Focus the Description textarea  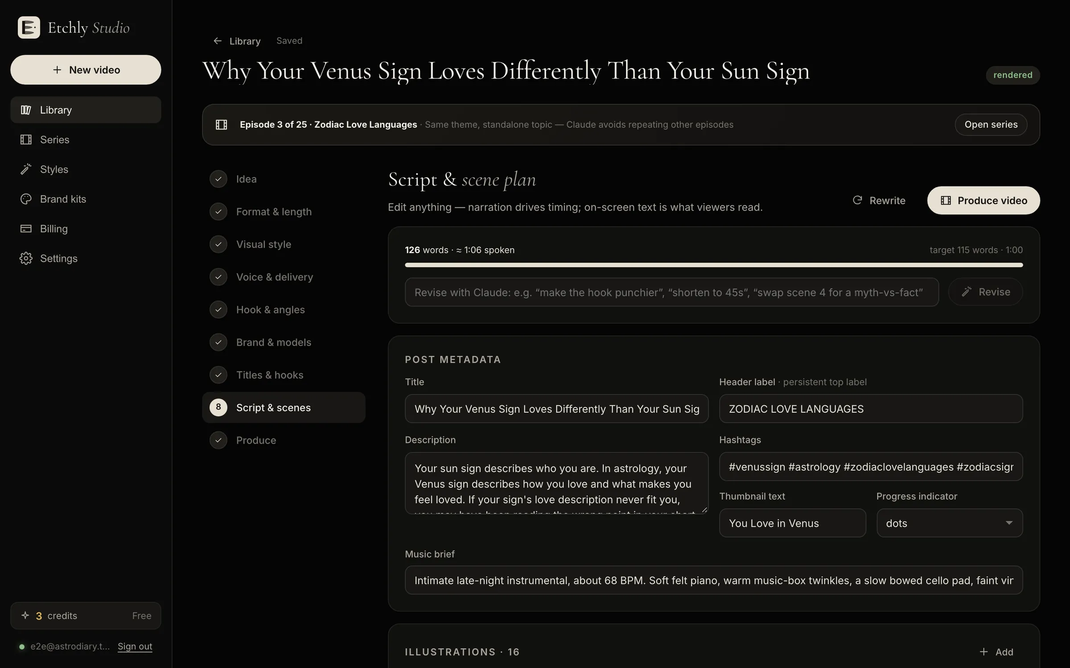[556, 483]
